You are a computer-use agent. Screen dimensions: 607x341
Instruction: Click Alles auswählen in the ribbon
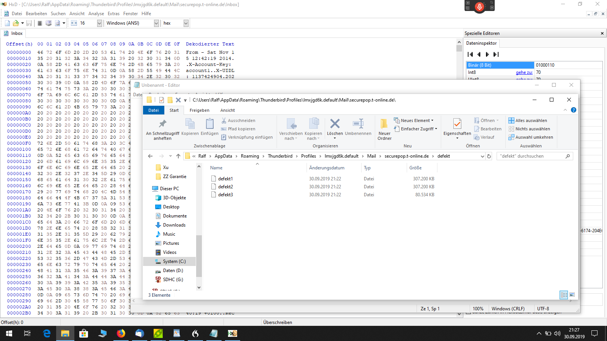coord(531,120)
